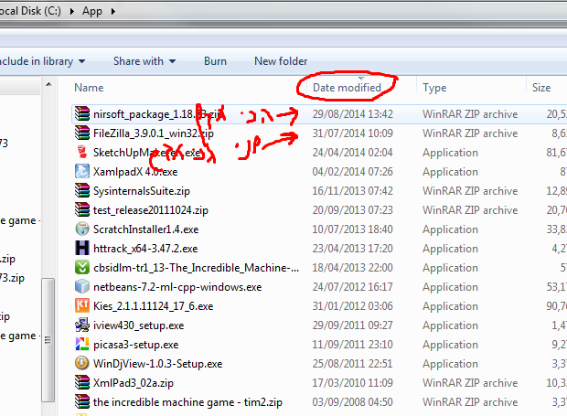Click the Application type of httrack_x64 row
The image size is (567, 416).
click(x=450, y=249)
